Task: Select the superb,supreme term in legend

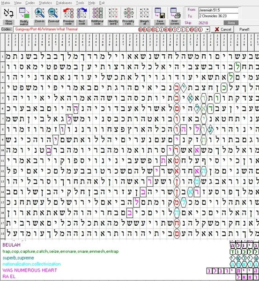Action: point(18,258)
